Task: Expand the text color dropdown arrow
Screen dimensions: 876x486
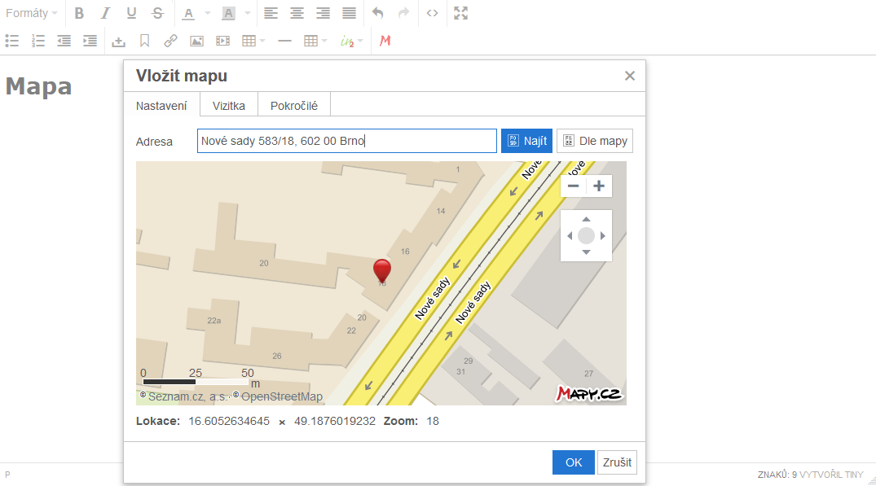Action: [207, 14]
